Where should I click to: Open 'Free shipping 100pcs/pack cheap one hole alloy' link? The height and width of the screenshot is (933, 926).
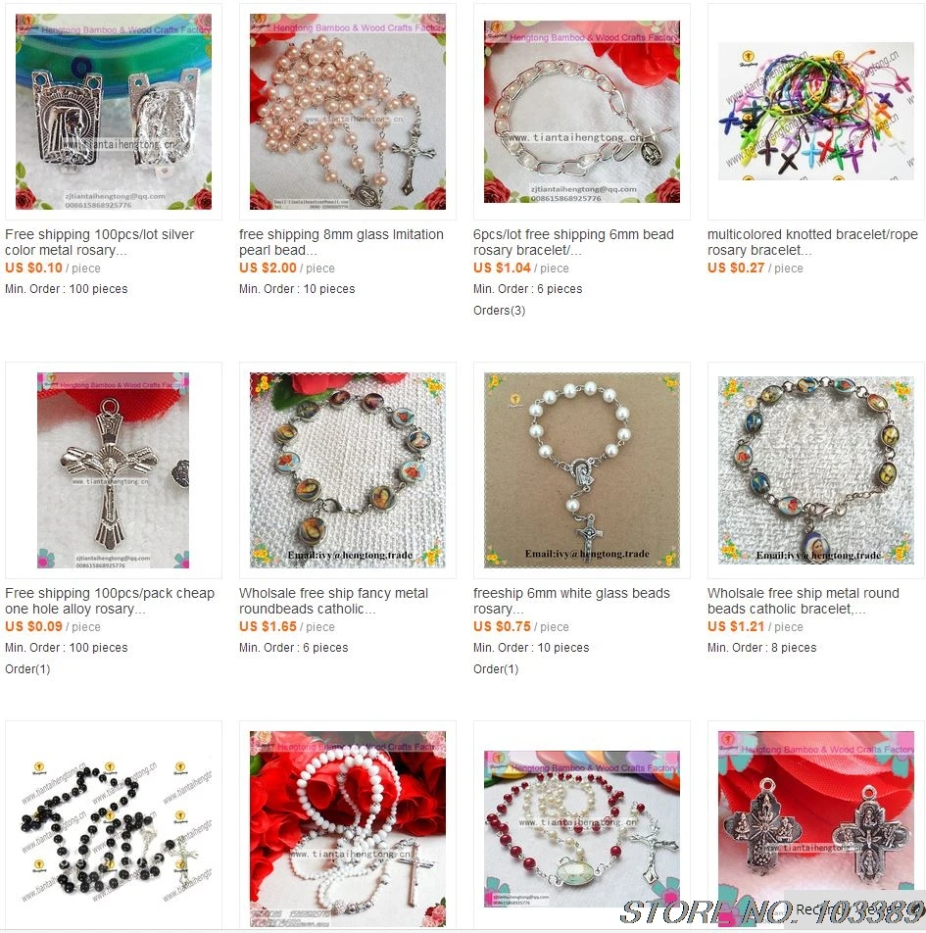[110, 601]
